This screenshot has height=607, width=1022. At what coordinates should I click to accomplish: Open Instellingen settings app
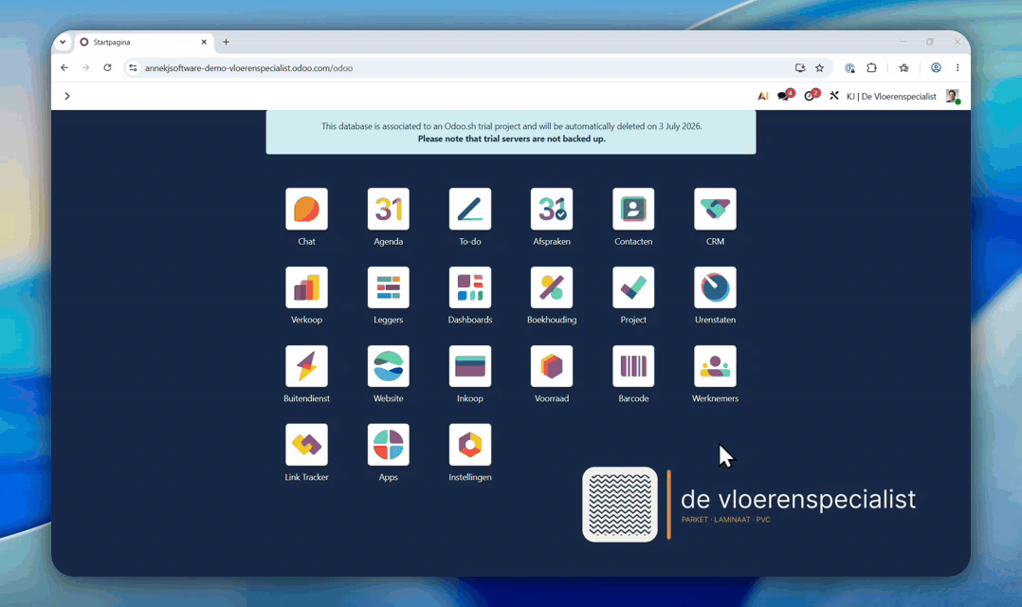(x=470, y=445)
